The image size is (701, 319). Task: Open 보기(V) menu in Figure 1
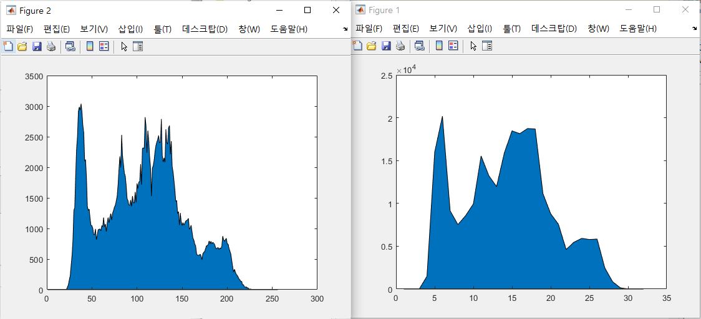coord(443,29)
